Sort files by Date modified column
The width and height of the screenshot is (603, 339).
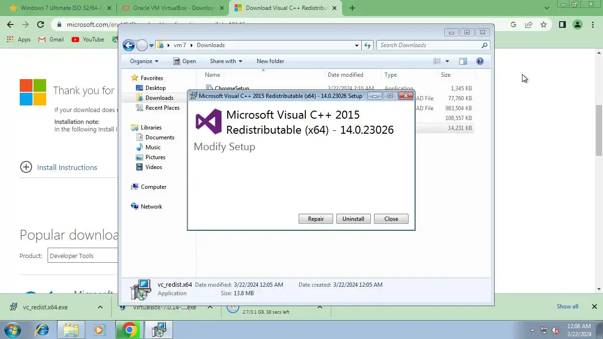click(x=353, y=75)
